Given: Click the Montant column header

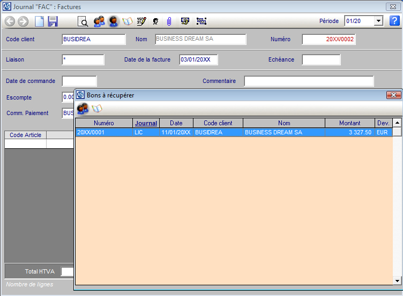Looking at the screenshot, I should (x=349, y=123).
